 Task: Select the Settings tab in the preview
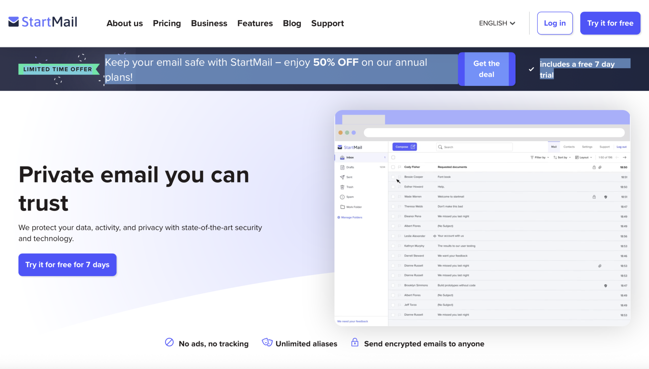click(587, 147)
